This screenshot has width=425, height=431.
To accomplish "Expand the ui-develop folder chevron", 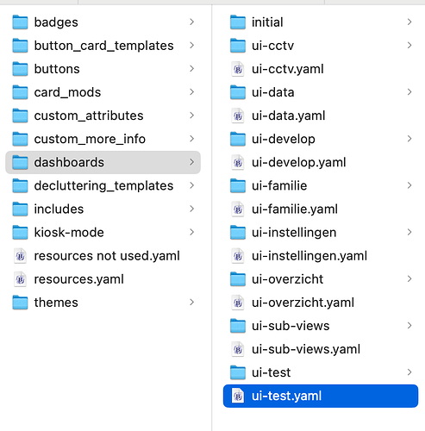I will 409,139.
